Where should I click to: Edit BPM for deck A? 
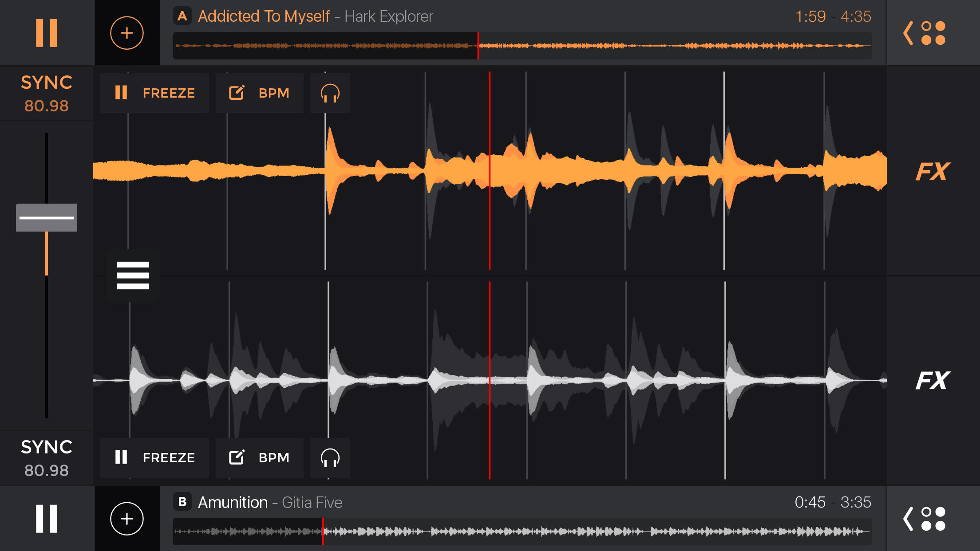(x=259, y=93)
